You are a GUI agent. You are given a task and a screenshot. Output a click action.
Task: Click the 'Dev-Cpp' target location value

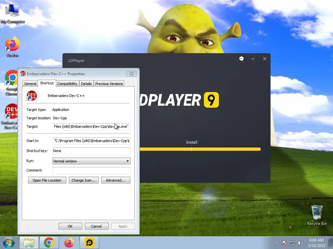tap(60, 118)
